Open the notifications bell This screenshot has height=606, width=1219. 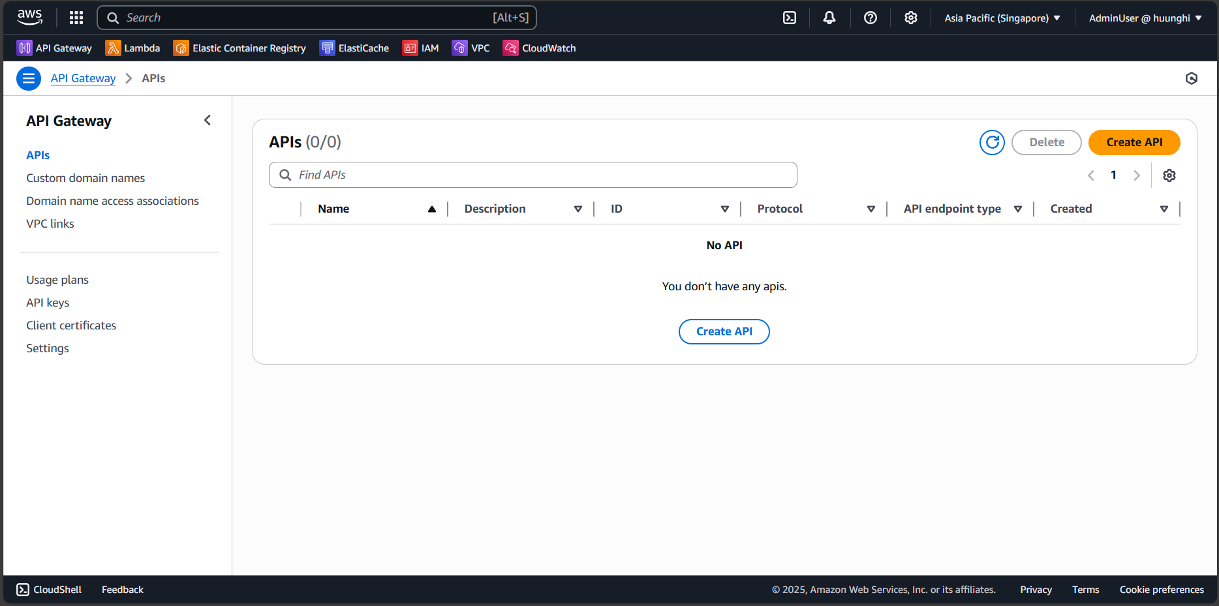click(829, 18)
